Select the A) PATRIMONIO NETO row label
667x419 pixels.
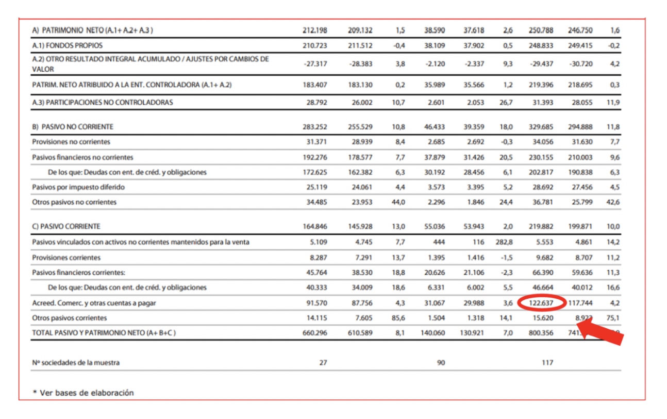[x=92, y=30]
